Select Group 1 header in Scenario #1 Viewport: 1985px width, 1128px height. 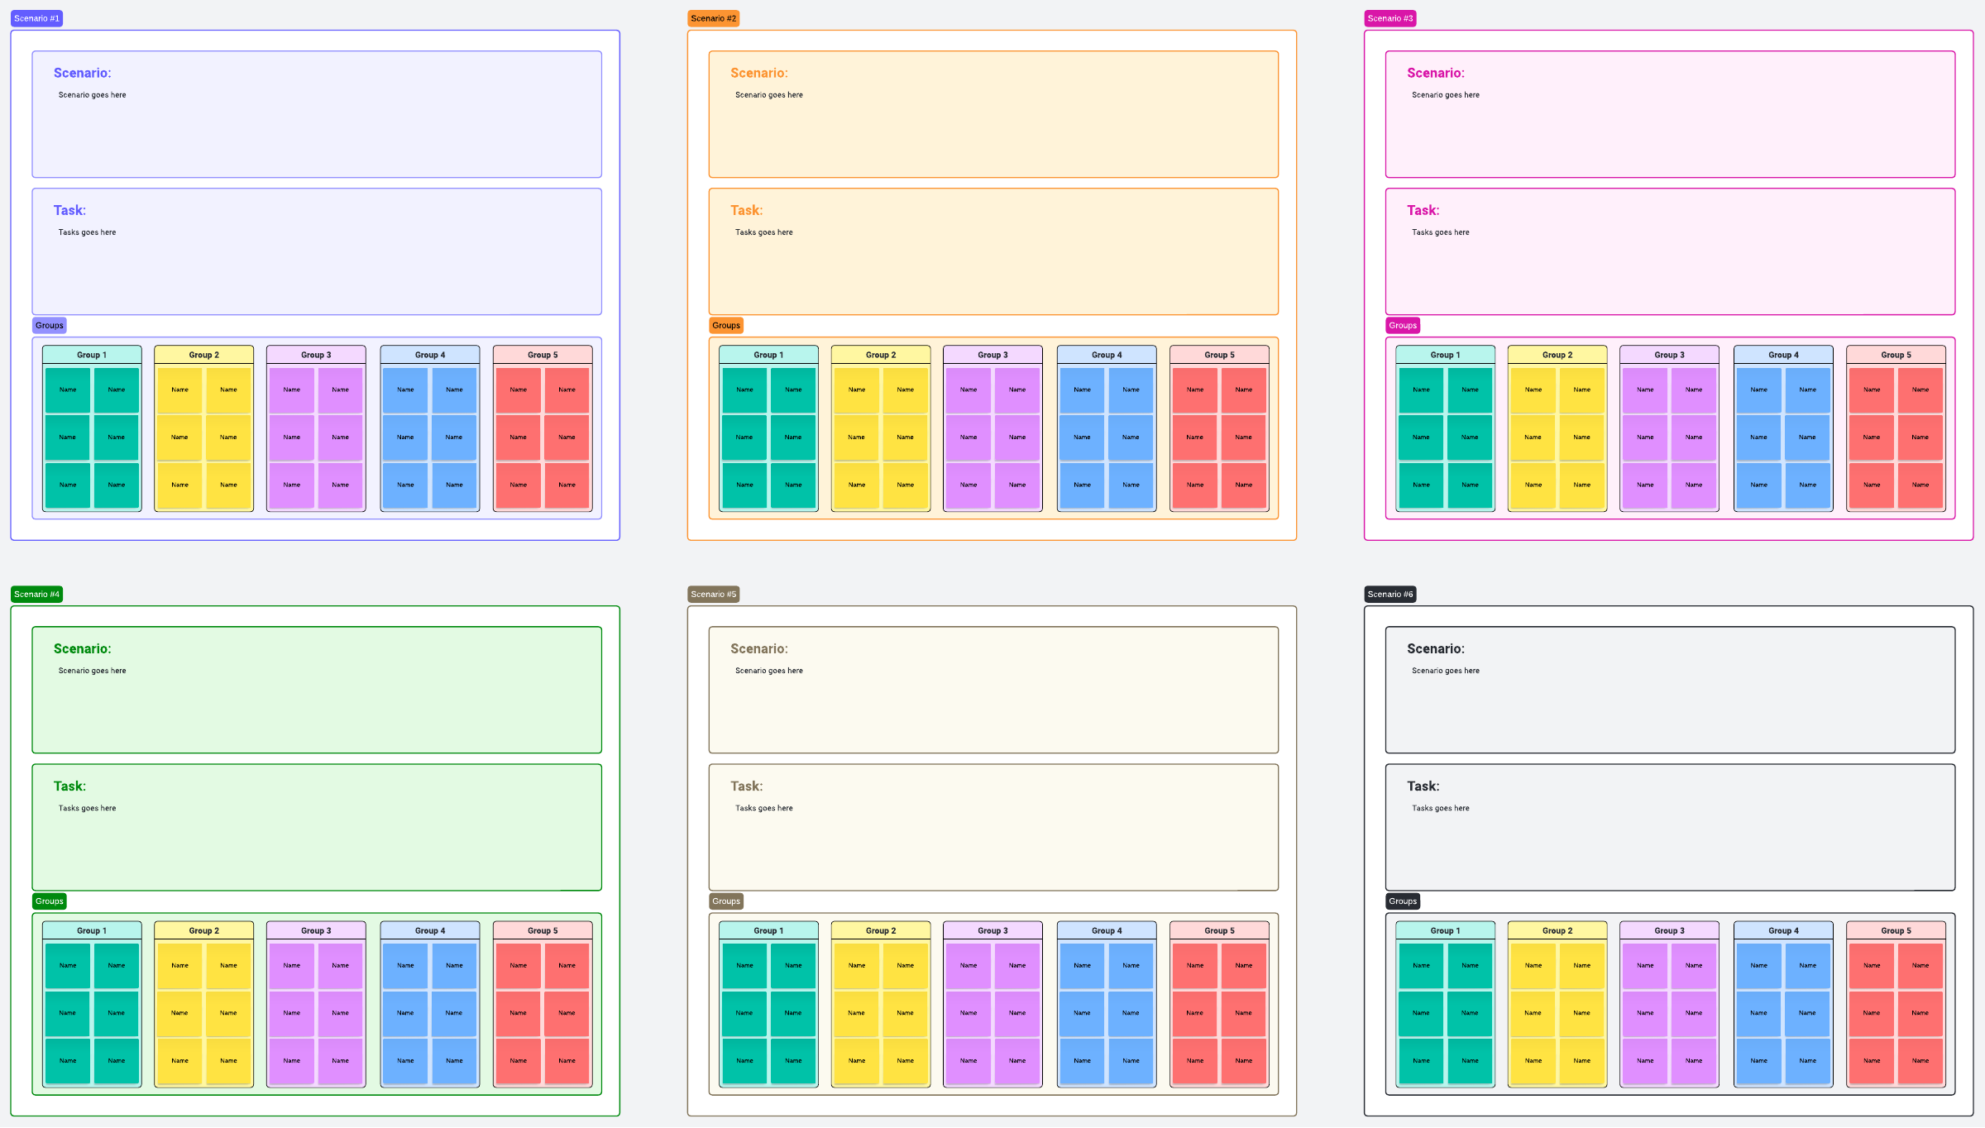click(92, 355)
